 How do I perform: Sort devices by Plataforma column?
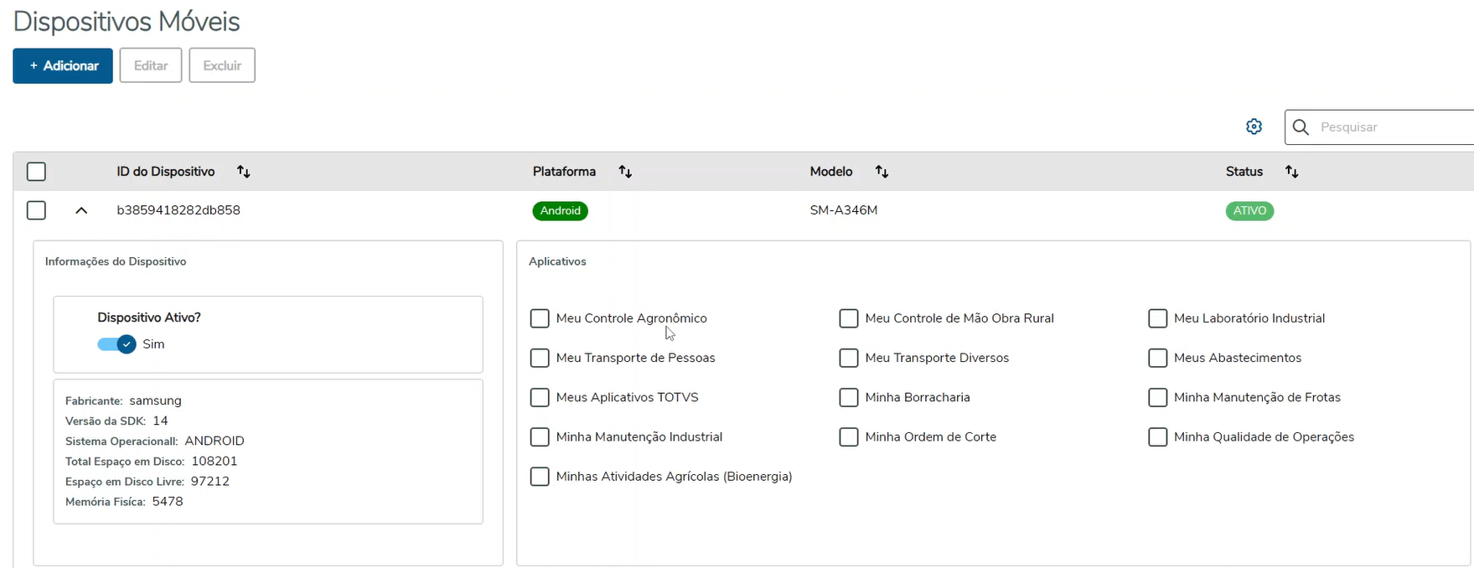[x=625, y=172]
